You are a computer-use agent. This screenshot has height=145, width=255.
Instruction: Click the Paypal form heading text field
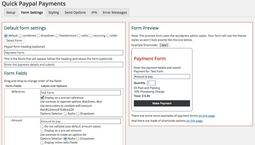64,53
